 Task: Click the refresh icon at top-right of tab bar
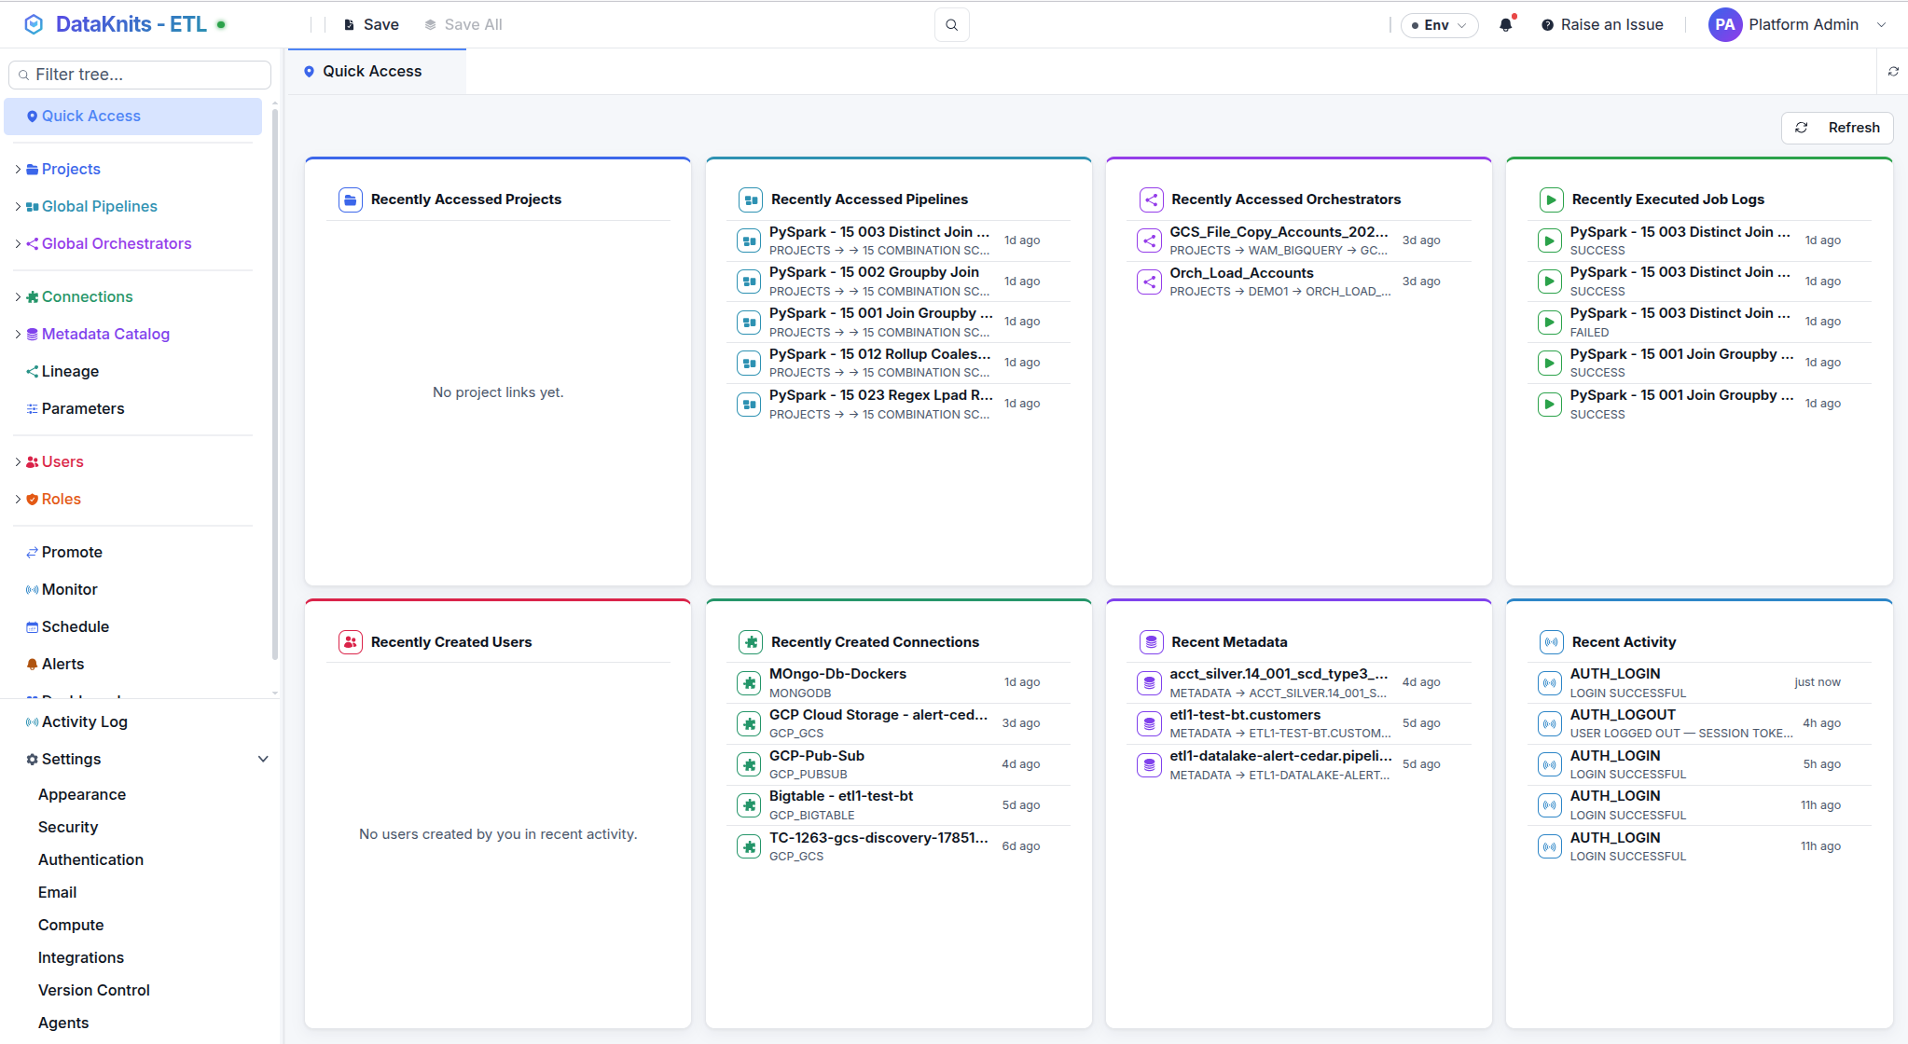(x=1893, y=72)
